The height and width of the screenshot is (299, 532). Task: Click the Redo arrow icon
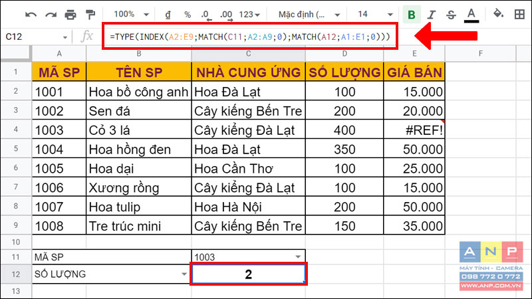(x=51, y=15)
